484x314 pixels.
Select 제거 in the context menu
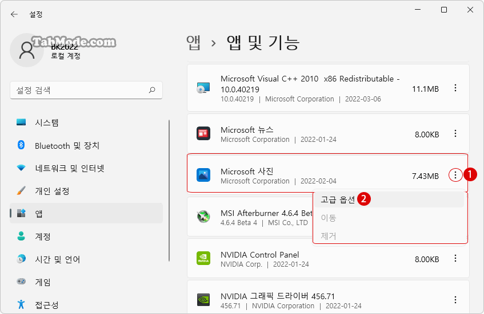click(390, 236)
